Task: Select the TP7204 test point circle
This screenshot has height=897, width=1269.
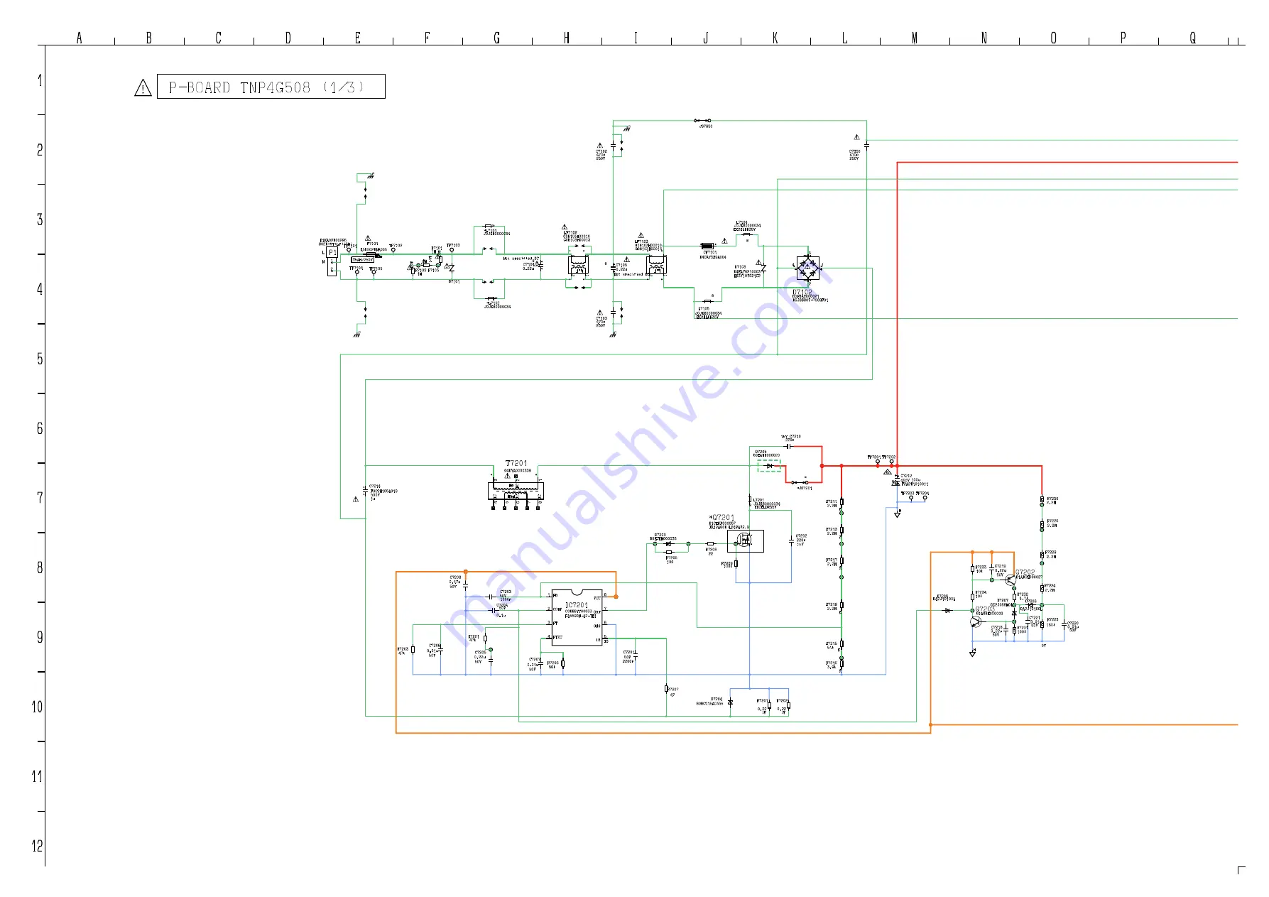Action: point(925,498)
